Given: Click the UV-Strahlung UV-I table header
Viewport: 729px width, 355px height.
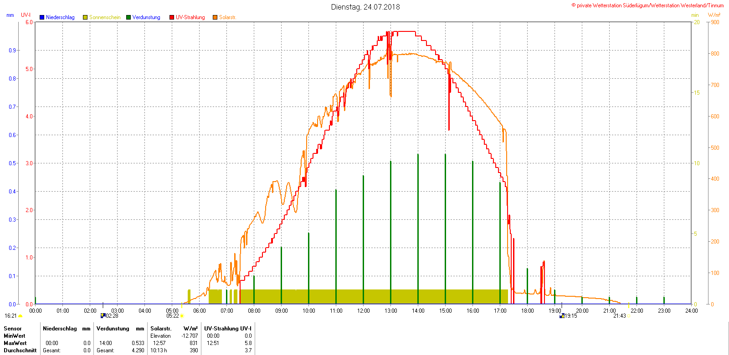Looking at the screenshot, I should [228, 329].
